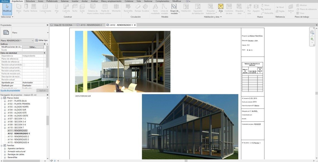This screenshot has height=162, width=318.
Task: Select the Modificar tool
Action: (7, 8)
